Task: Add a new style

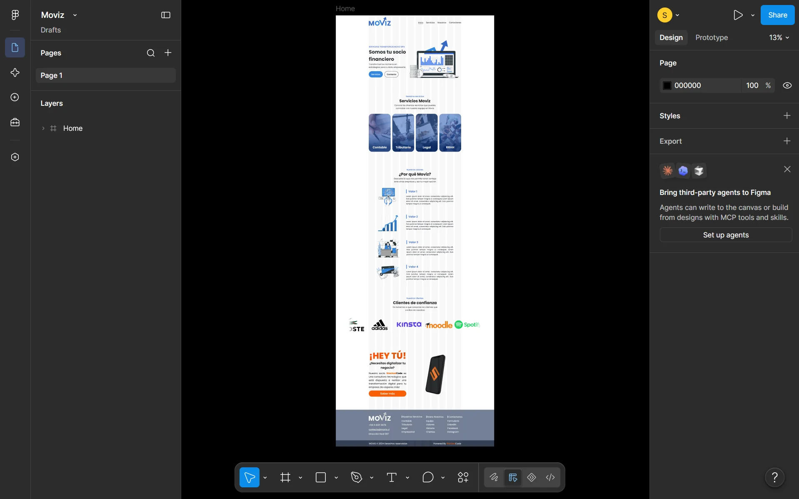Action: [787, 115]
